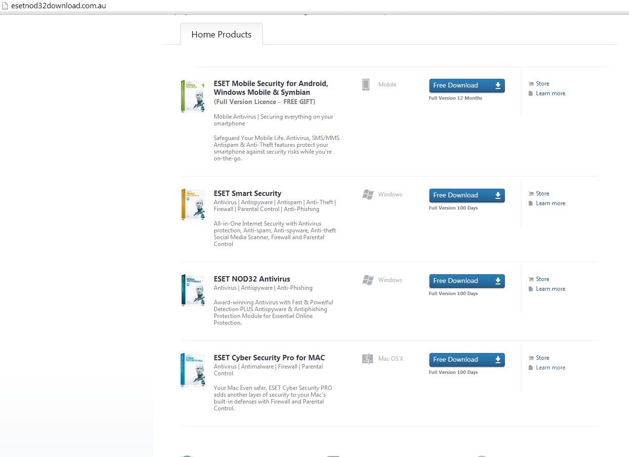Click the ESET NOD32 Antivirus box image

193,290
